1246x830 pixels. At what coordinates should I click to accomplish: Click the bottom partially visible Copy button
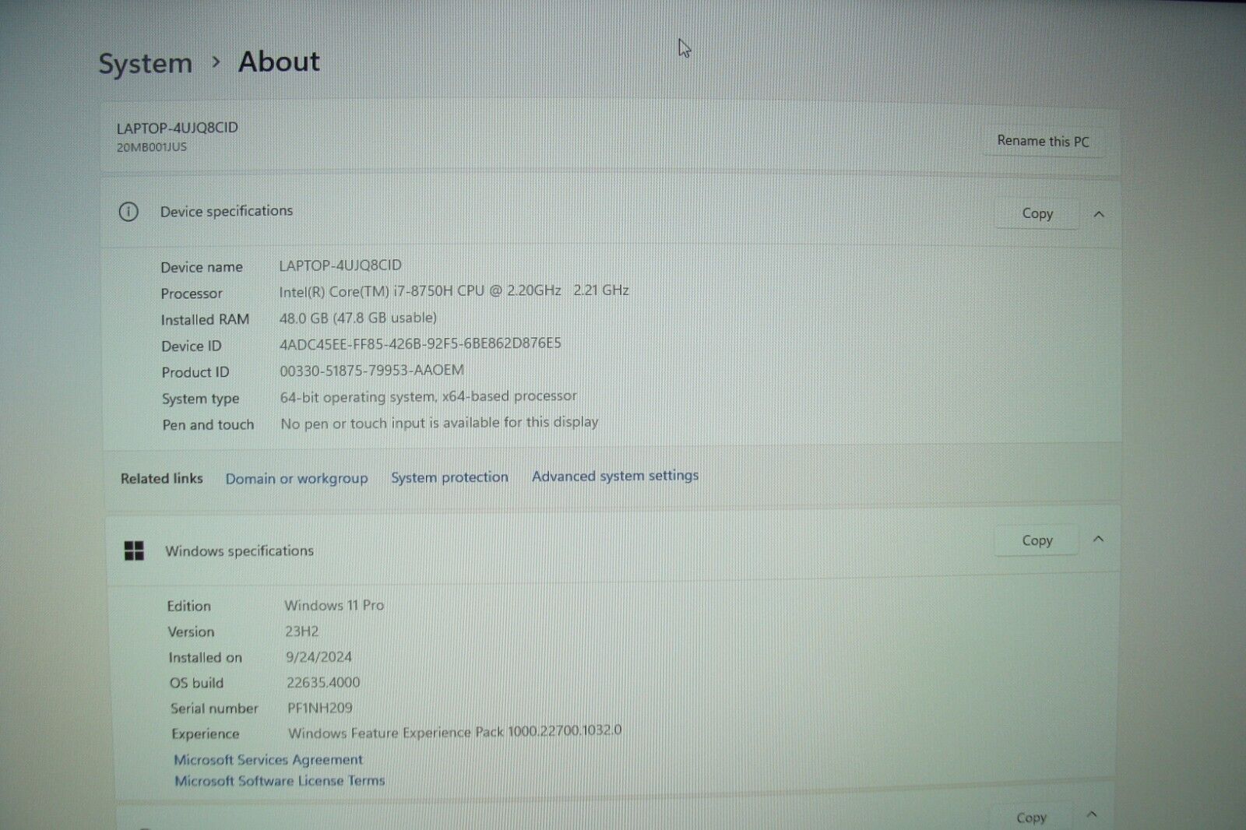[x=1031, y=818]
